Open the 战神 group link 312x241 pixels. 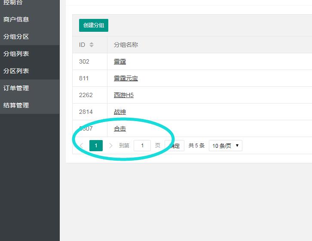tap(120, 112)
